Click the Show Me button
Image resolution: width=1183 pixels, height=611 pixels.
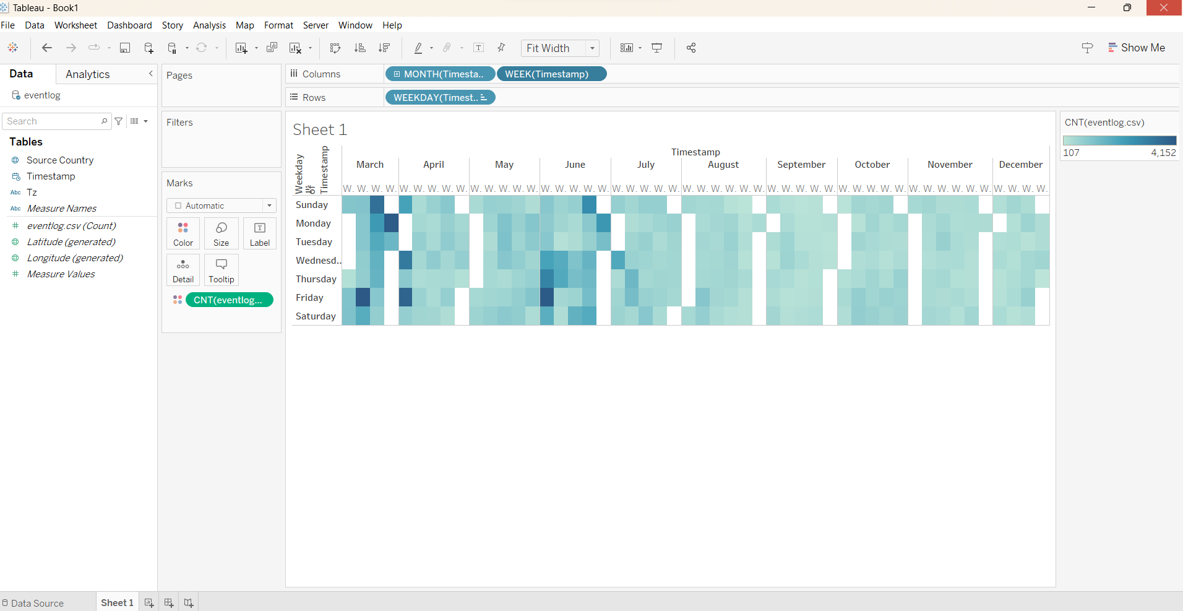pyautogui.click(x=1136, y=48)
